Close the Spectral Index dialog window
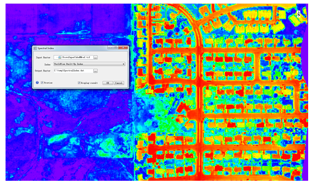Image resolution: width=316 pixels, height=184 pixels. click(x=123, y=47)
